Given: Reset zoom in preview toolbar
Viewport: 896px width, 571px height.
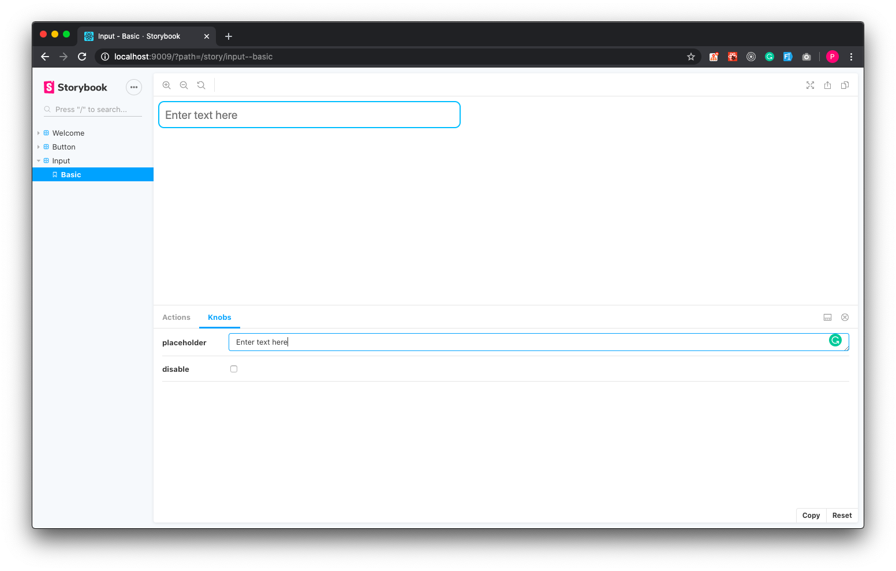Looking at the screenshot, I should point(201,85).
